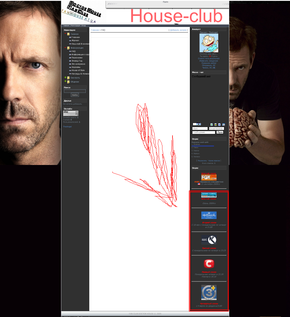Click the Найти search button

pos(75,95)
